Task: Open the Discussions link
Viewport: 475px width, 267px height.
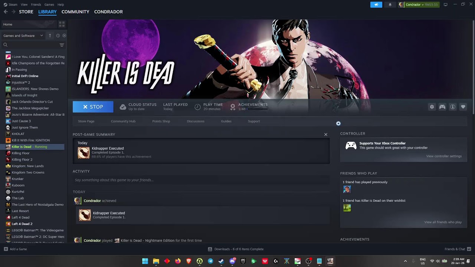Action: (x=196, y=121)
